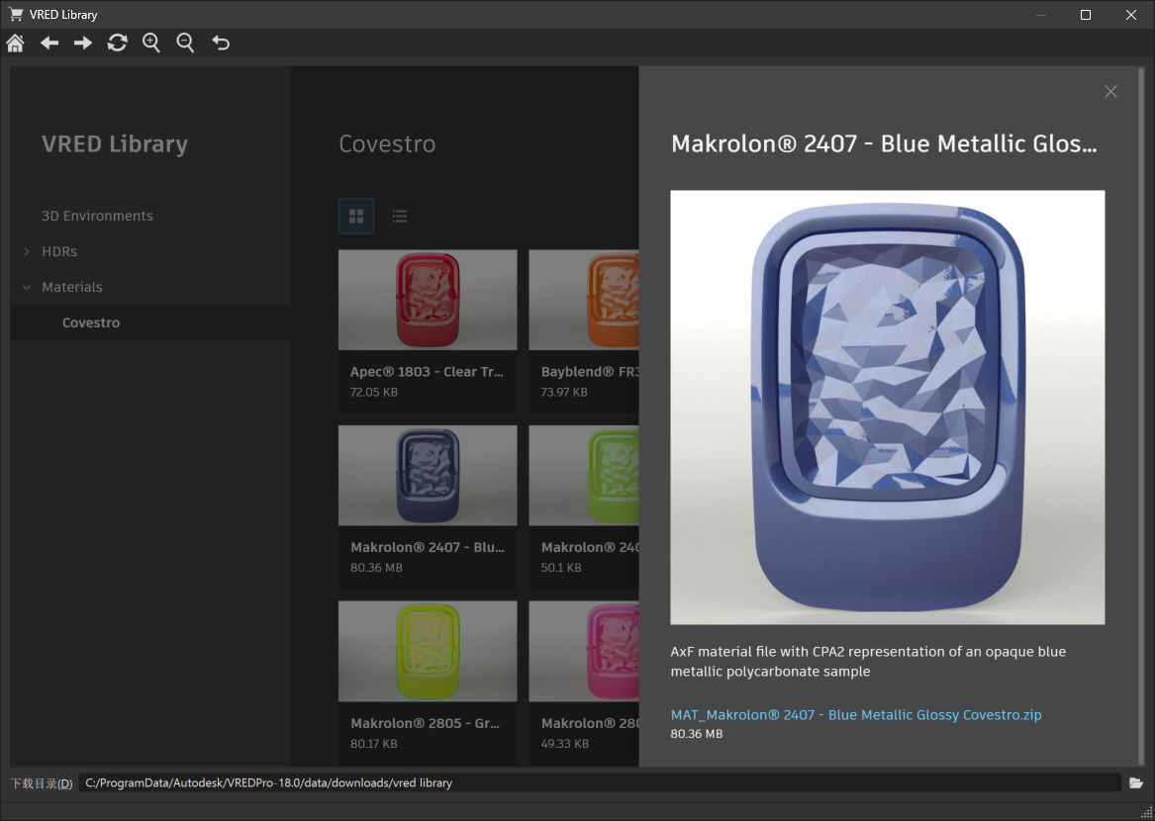Open the Bayblend FR3 orange thumbnail
The image size is (1155, 821).
584,300
